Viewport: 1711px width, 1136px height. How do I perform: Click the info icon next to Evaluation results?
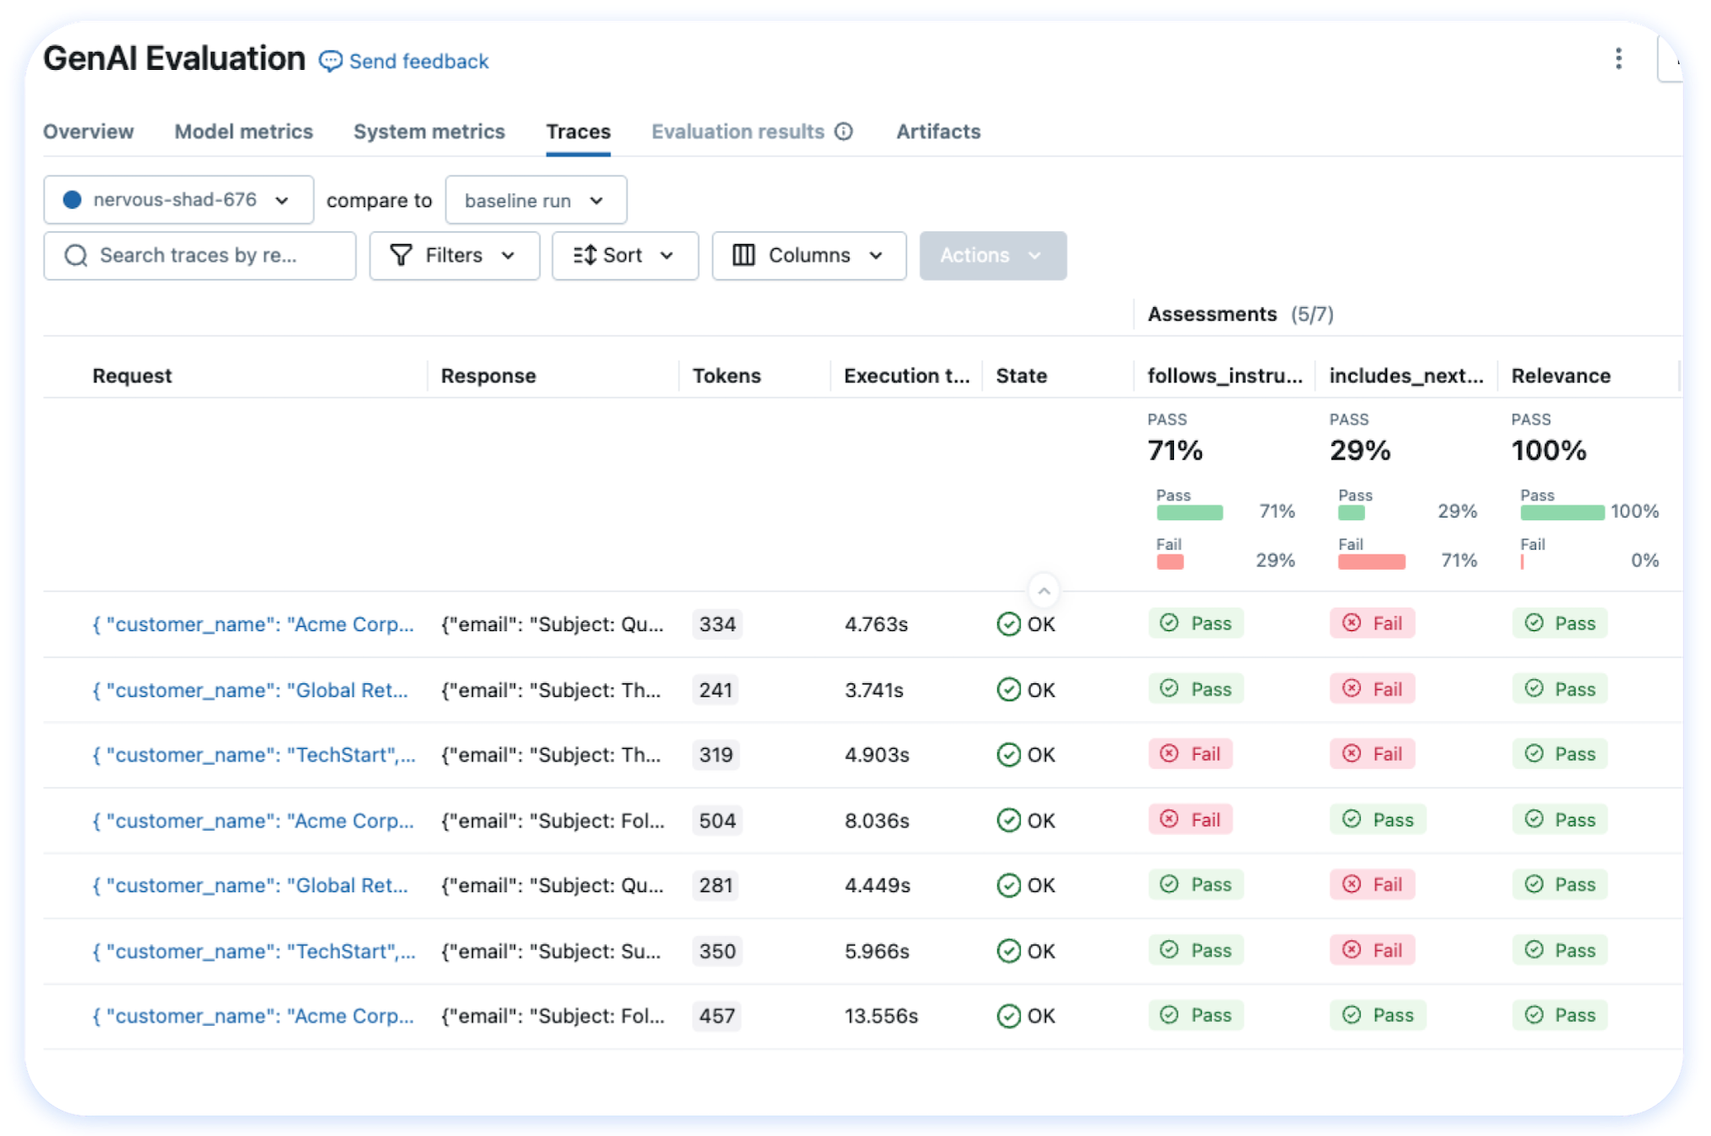pyautogui.click(x=842, y=131)
